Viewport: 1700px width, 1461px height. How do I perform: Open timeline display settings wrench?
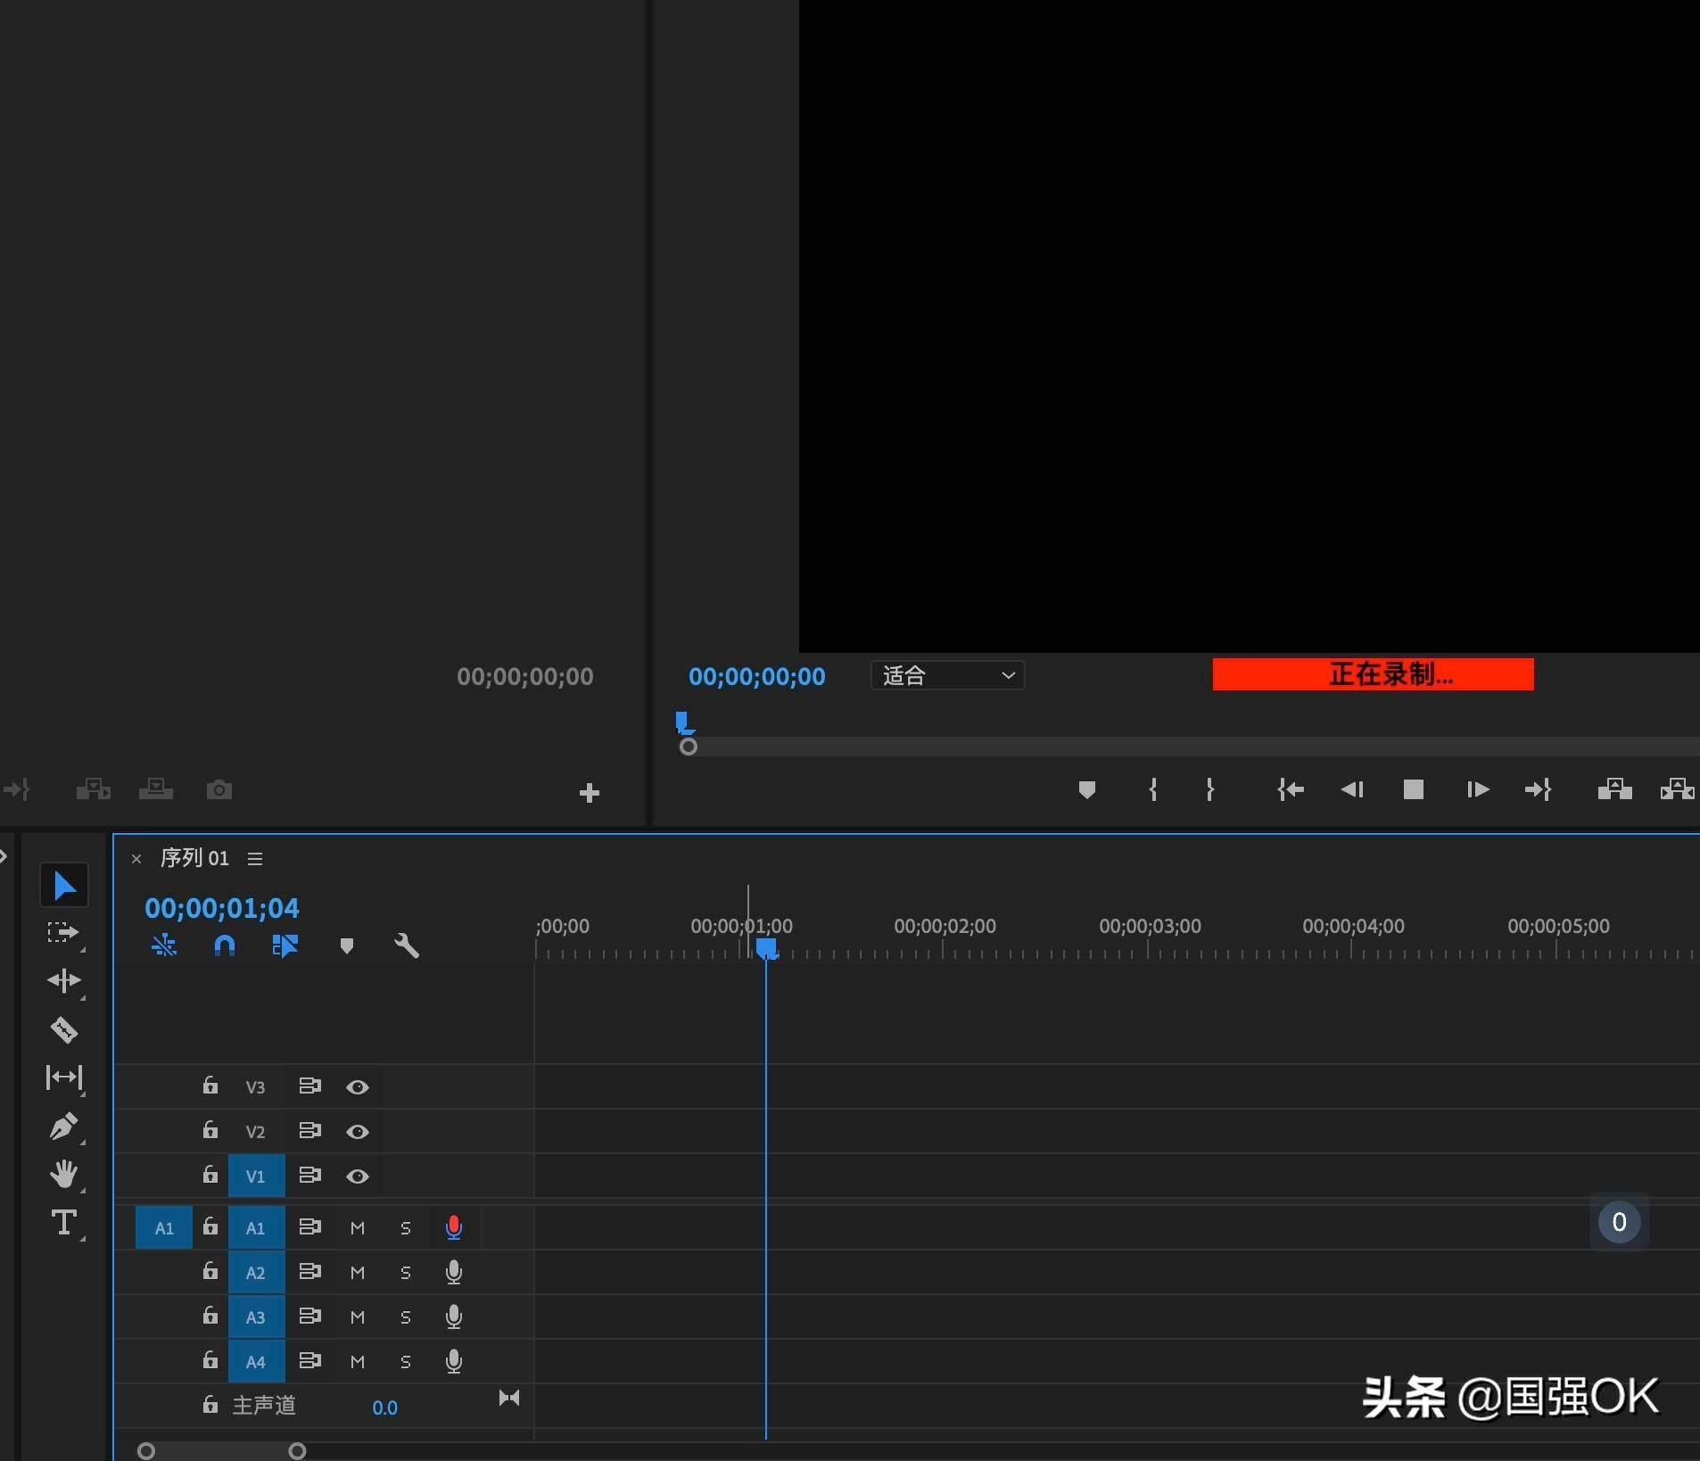click(407, 945)
